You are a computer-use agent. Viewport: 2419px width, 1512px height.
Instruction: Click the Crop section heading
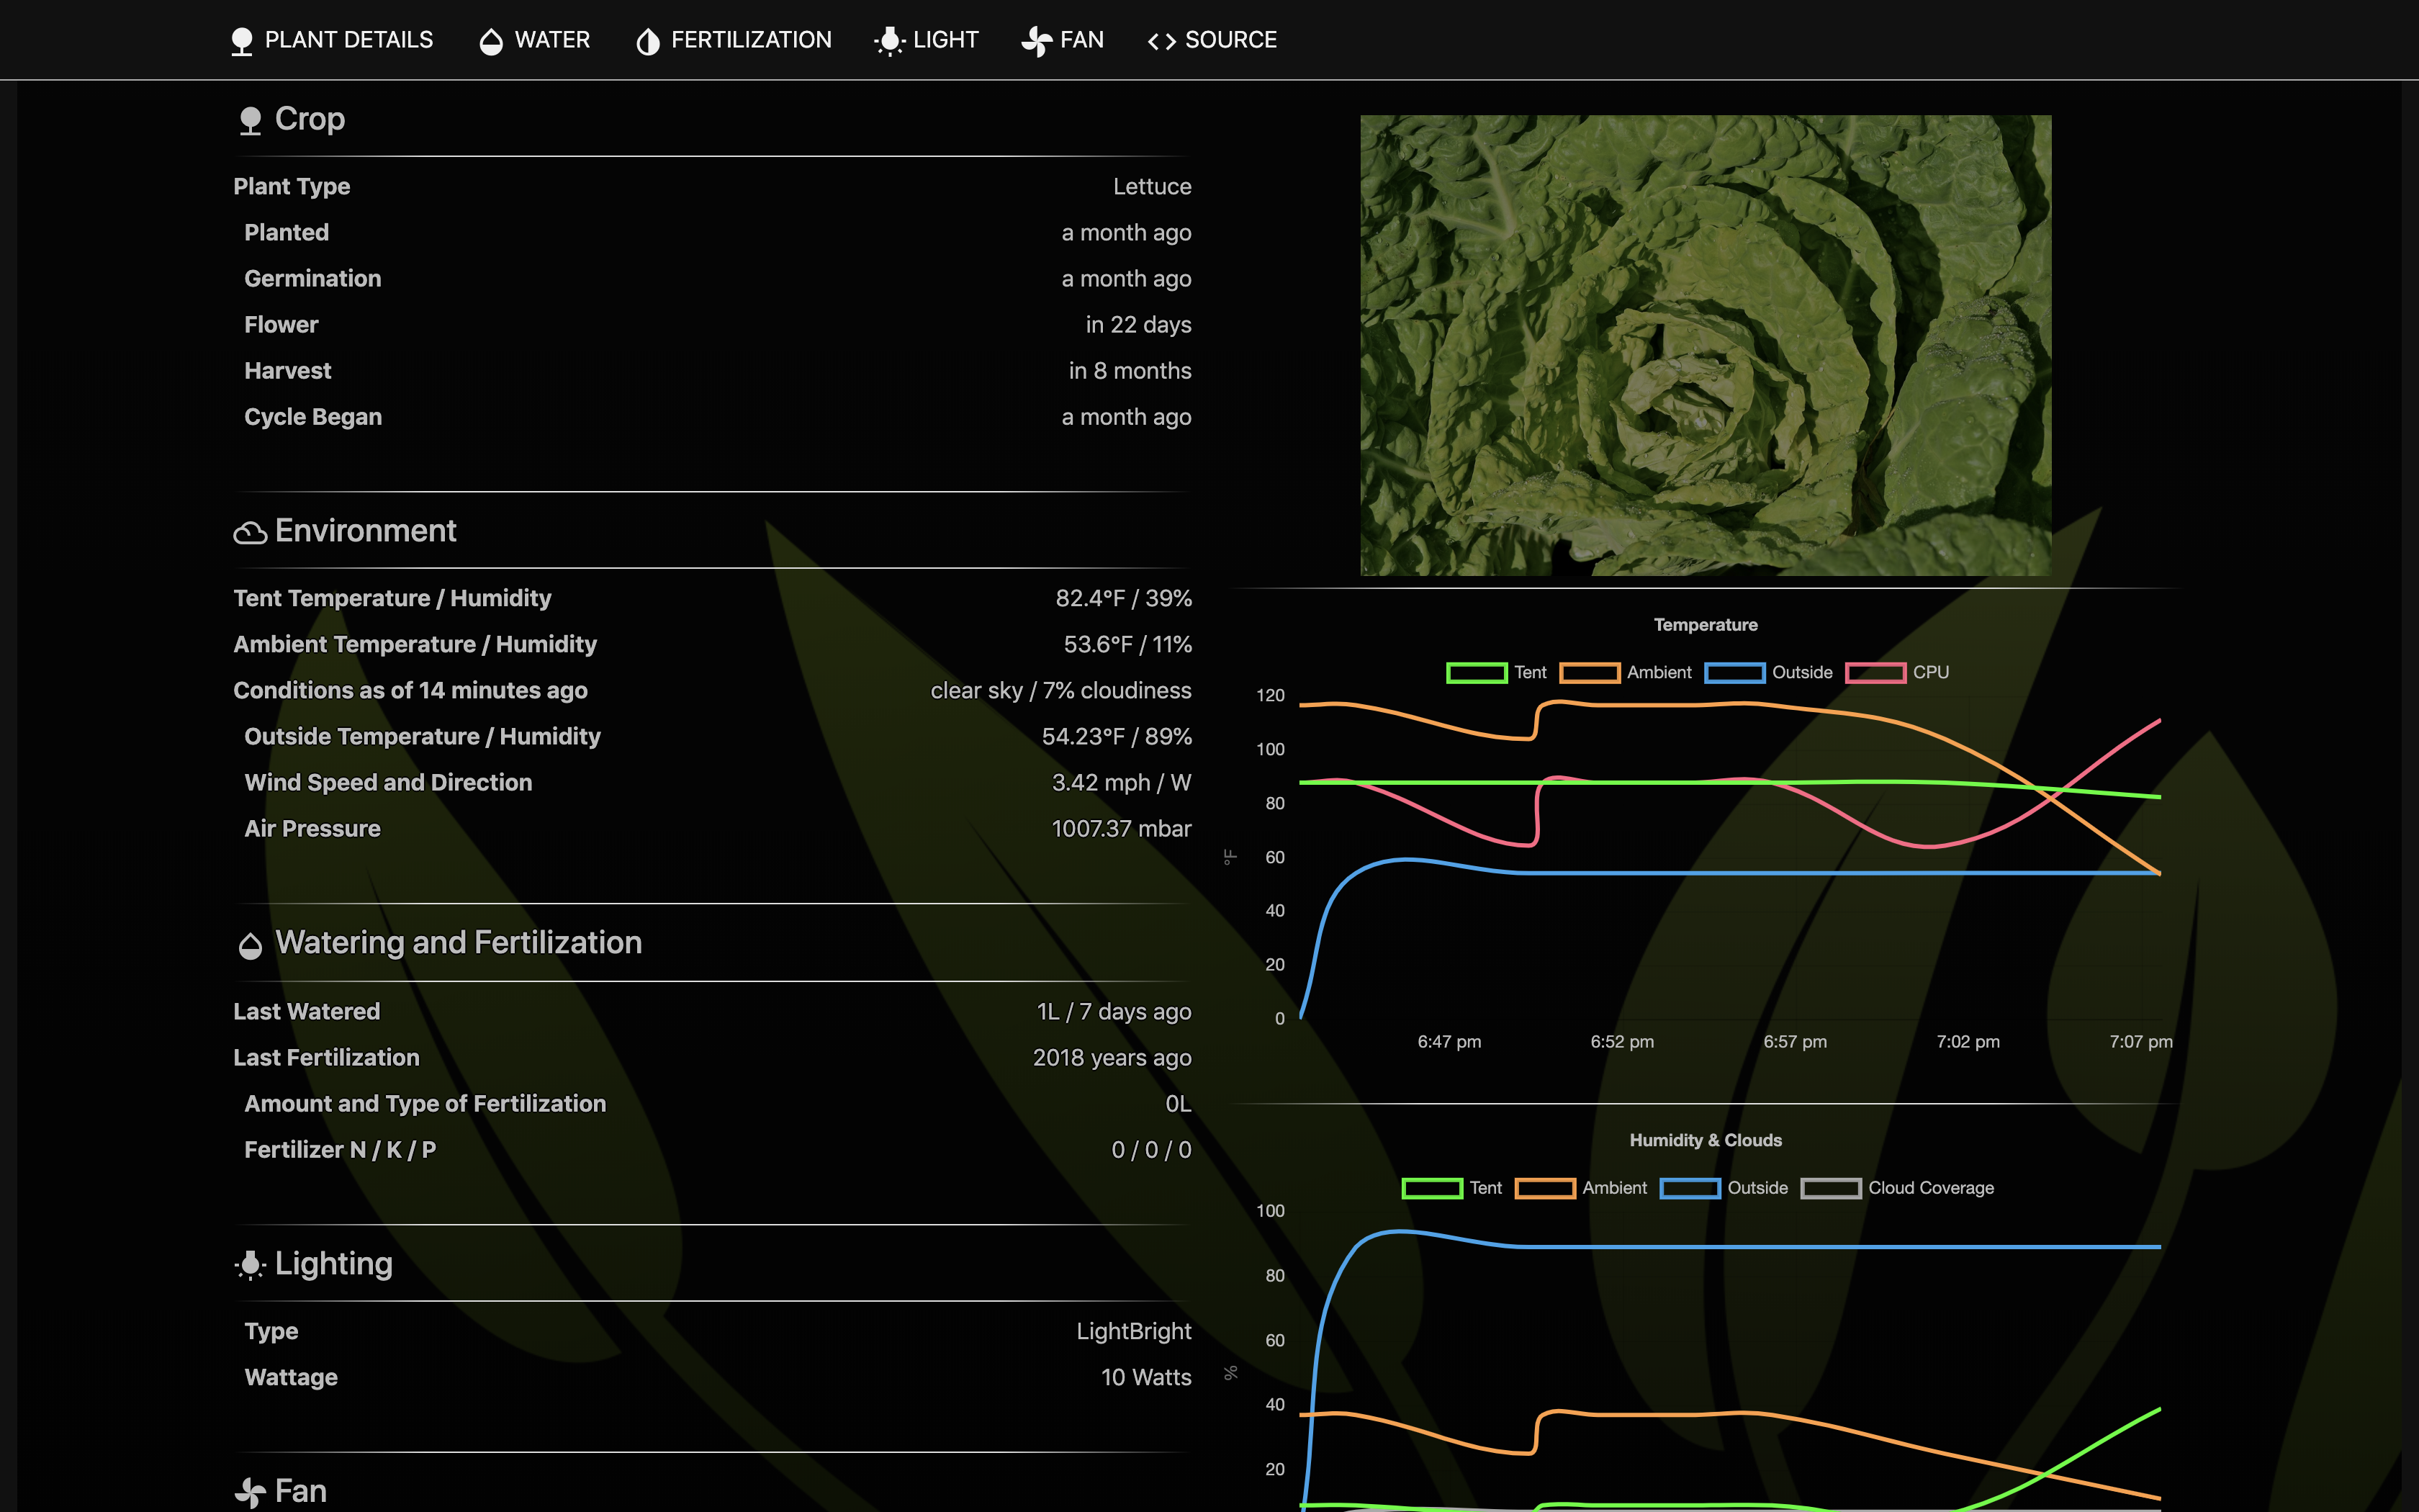click(310, 119)
